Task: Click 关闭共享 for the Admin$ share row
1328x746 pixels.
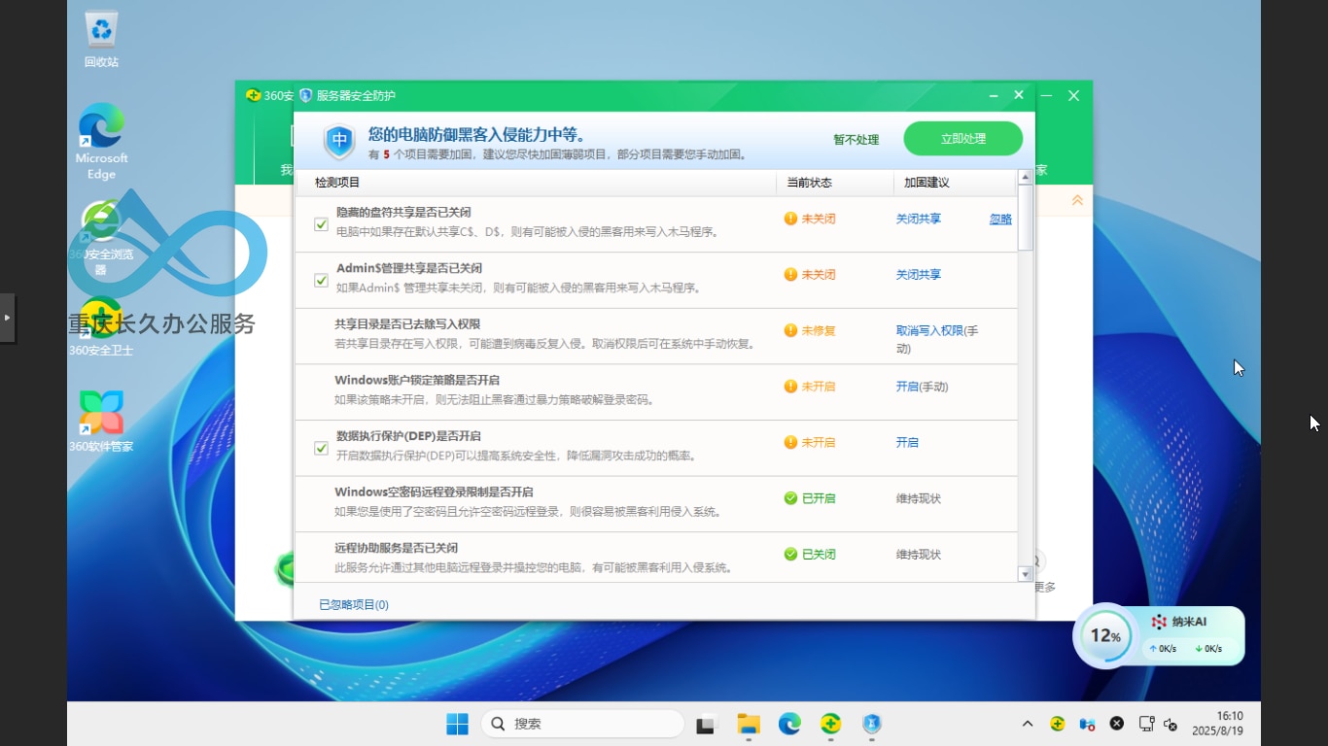Action: point(919,275)
